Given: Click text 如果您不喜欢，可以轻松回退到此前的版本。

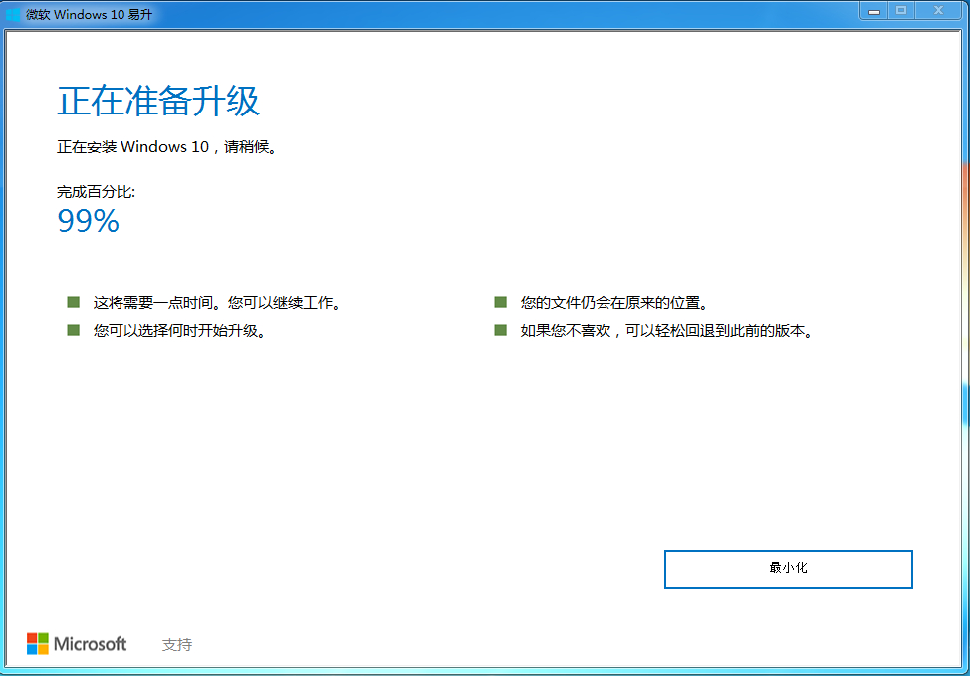Looking at the screenshot, I should click(x=666, y=331).
